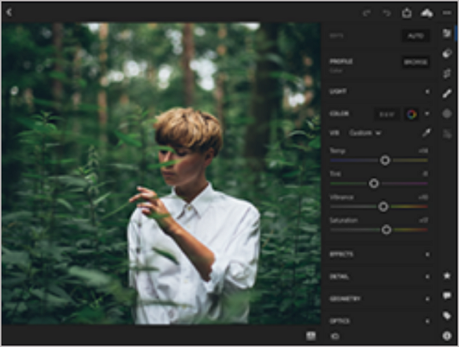Expand the Effects section

[379, 255]
